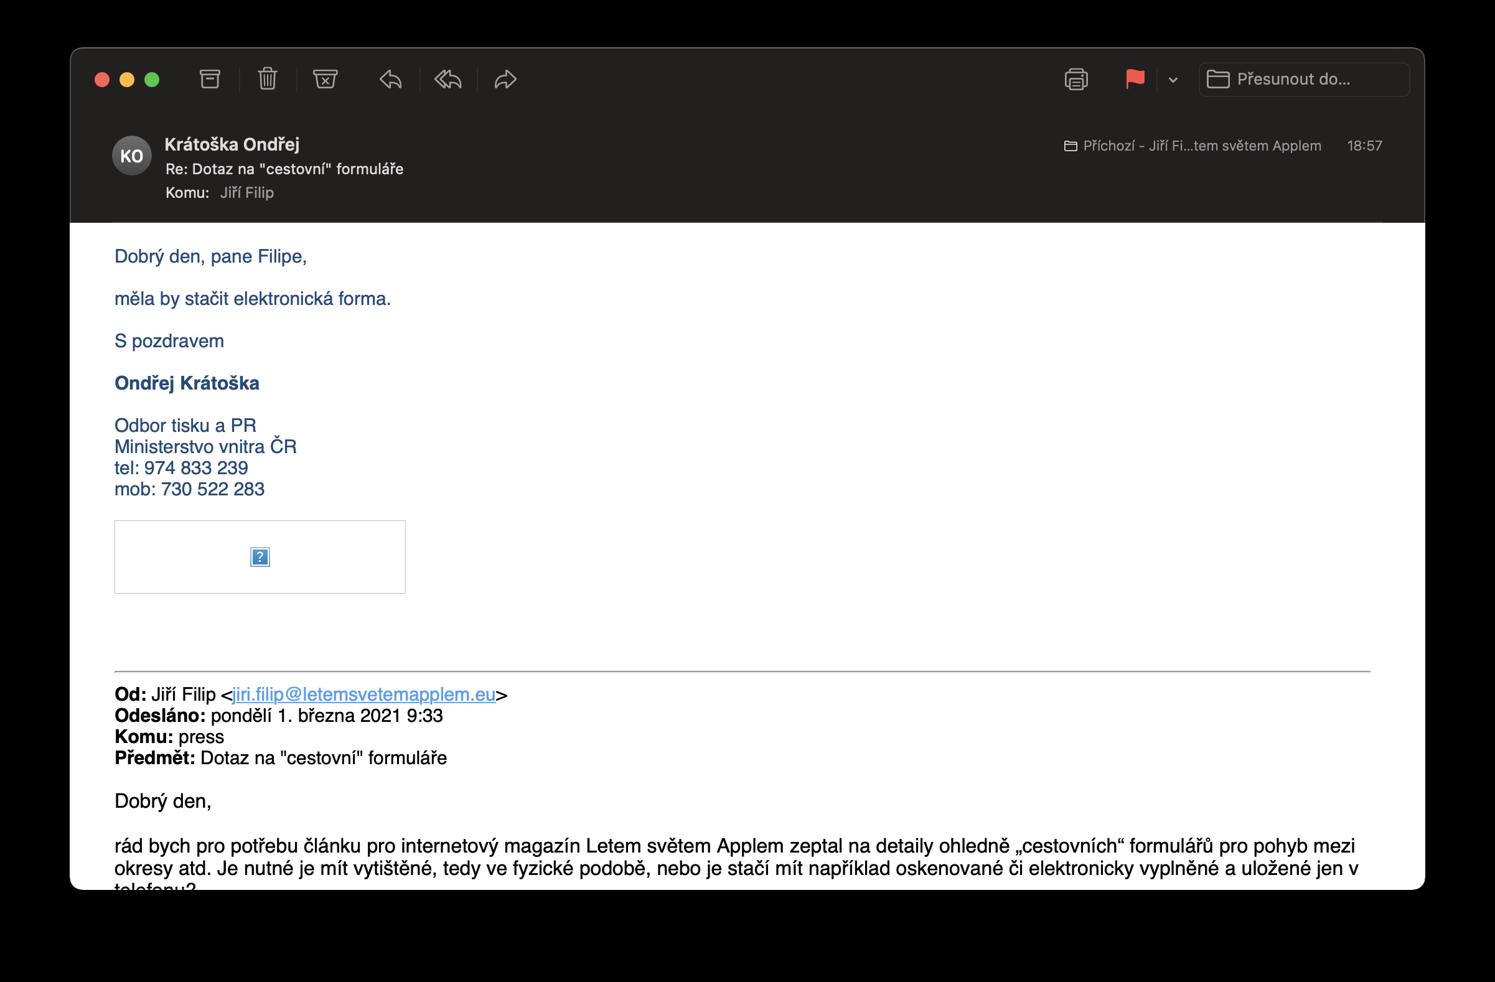
Task: Click the mailbox folder icon beside Příchozí
Action: coord(1071,145)
